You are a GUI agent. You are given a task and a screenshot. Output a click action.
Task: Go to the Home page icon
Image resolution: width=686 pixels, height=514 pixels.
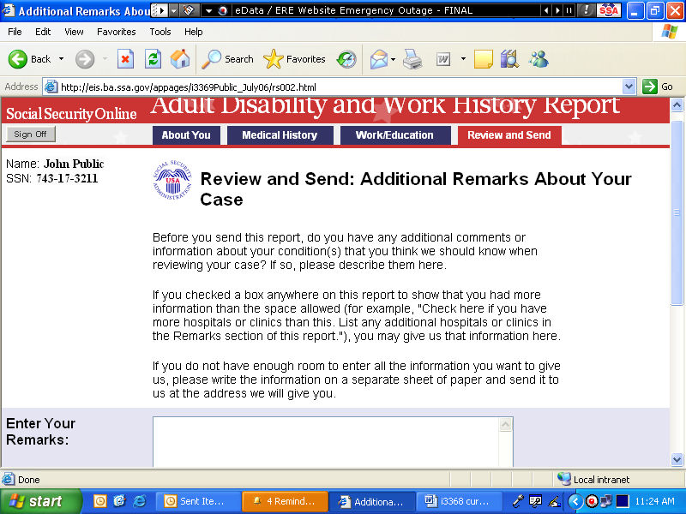[180, 59]
